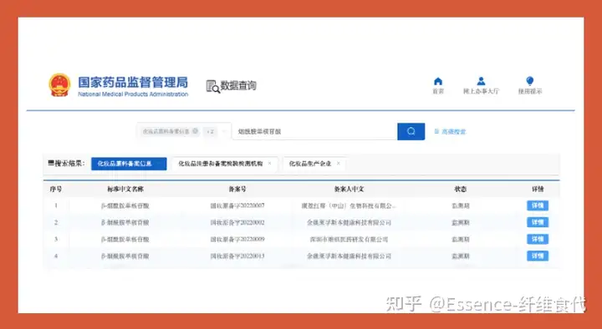Click the 标准中文名称 column header
Image resolution: width=602 pixels, height=329 pixels.
(125, 189)
